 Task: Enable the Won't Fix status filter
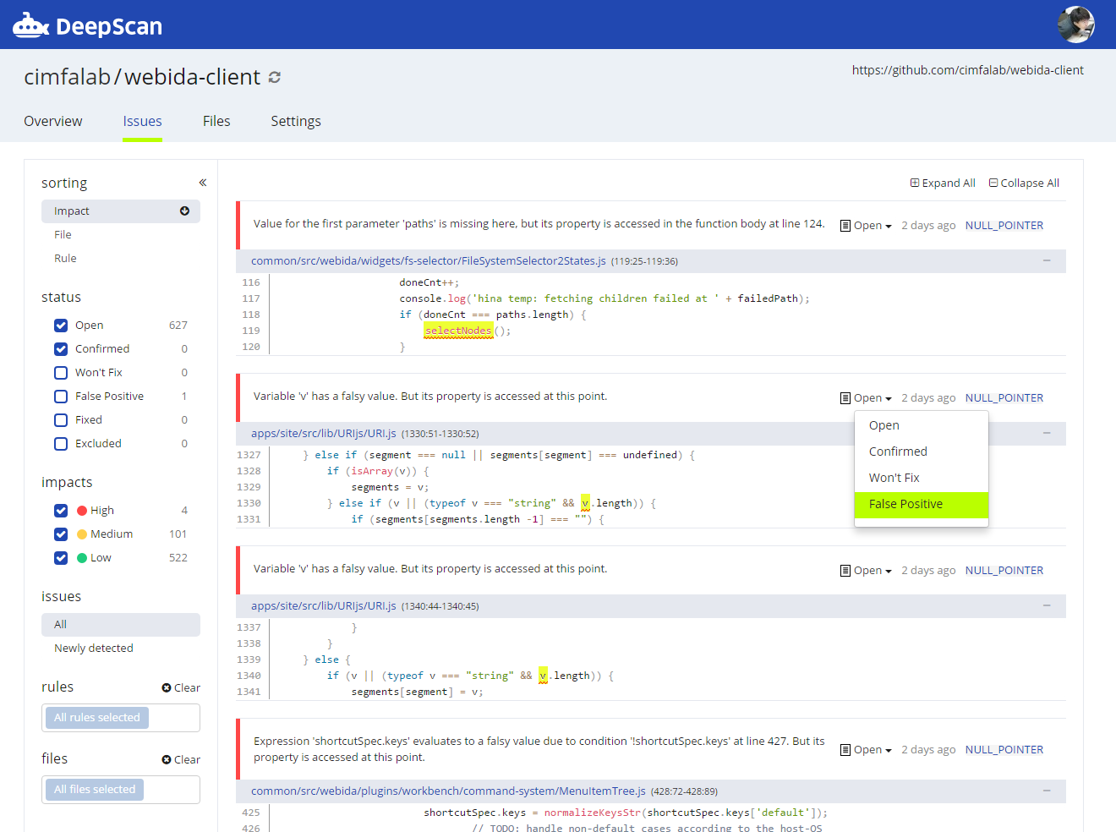coord(60,372)
